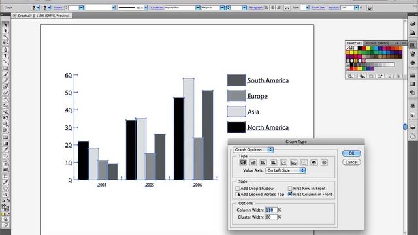Choose Line graph type icon
418x235 pixels.
click(x=283, y=163)
